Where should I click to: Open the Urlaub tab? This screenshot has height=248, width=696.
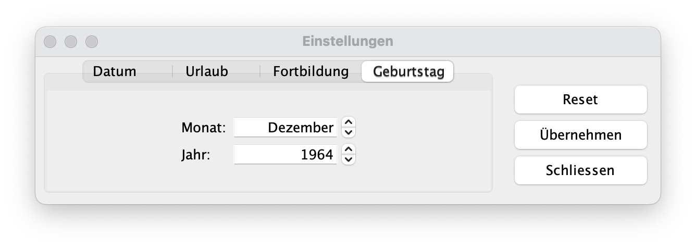click(x=207, y=71)
